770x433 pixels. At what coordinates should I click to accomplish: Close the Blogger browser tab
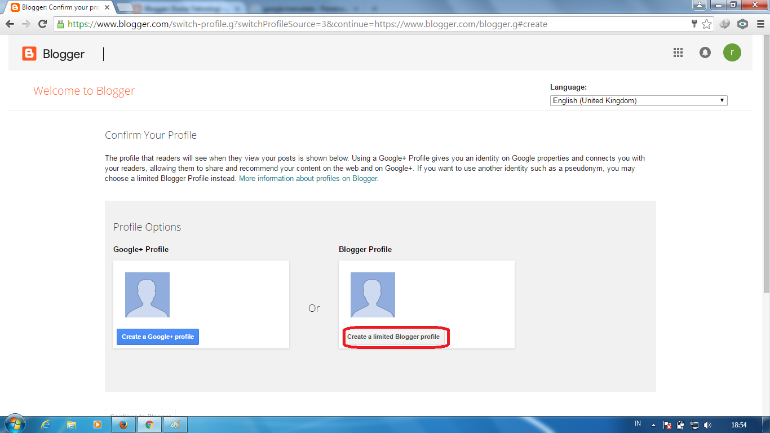pos(107,7)
